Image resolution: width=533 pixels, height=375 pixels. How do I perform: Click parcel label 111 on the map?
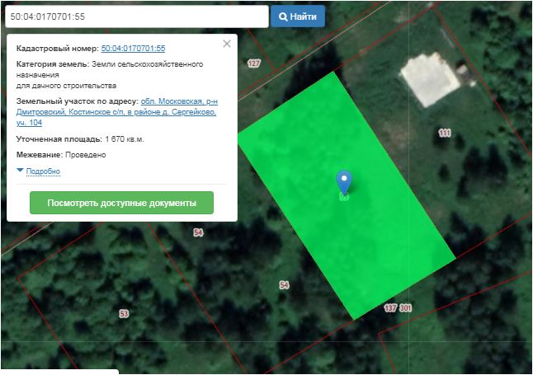tap(445, 132)
